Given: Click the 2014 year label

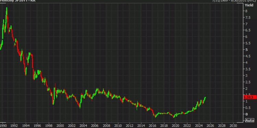Looking at the screenshot, I should [141, 126].
